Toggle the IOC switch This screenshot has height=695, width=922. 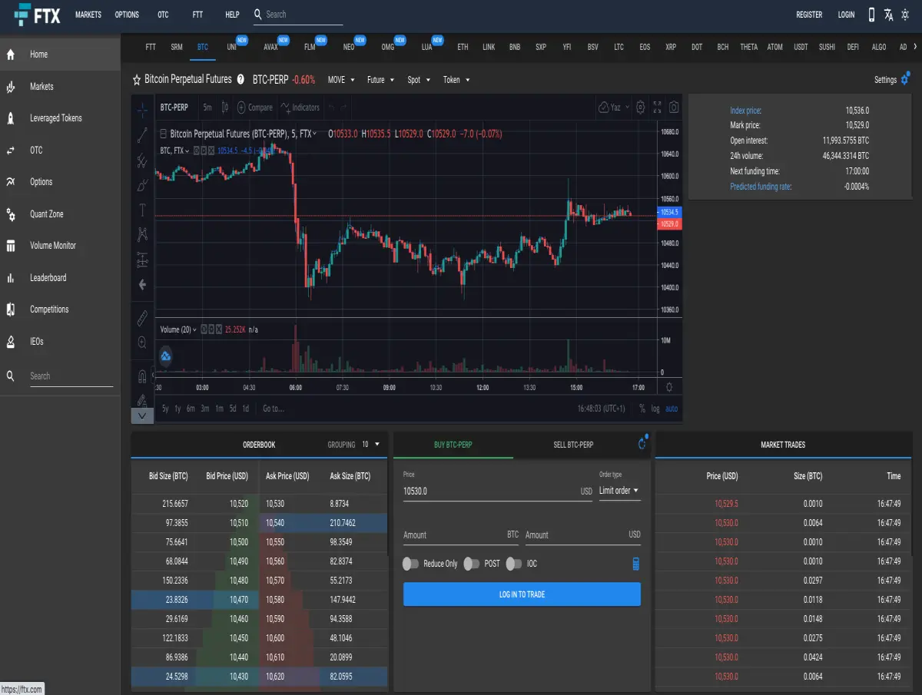(514, 564)
